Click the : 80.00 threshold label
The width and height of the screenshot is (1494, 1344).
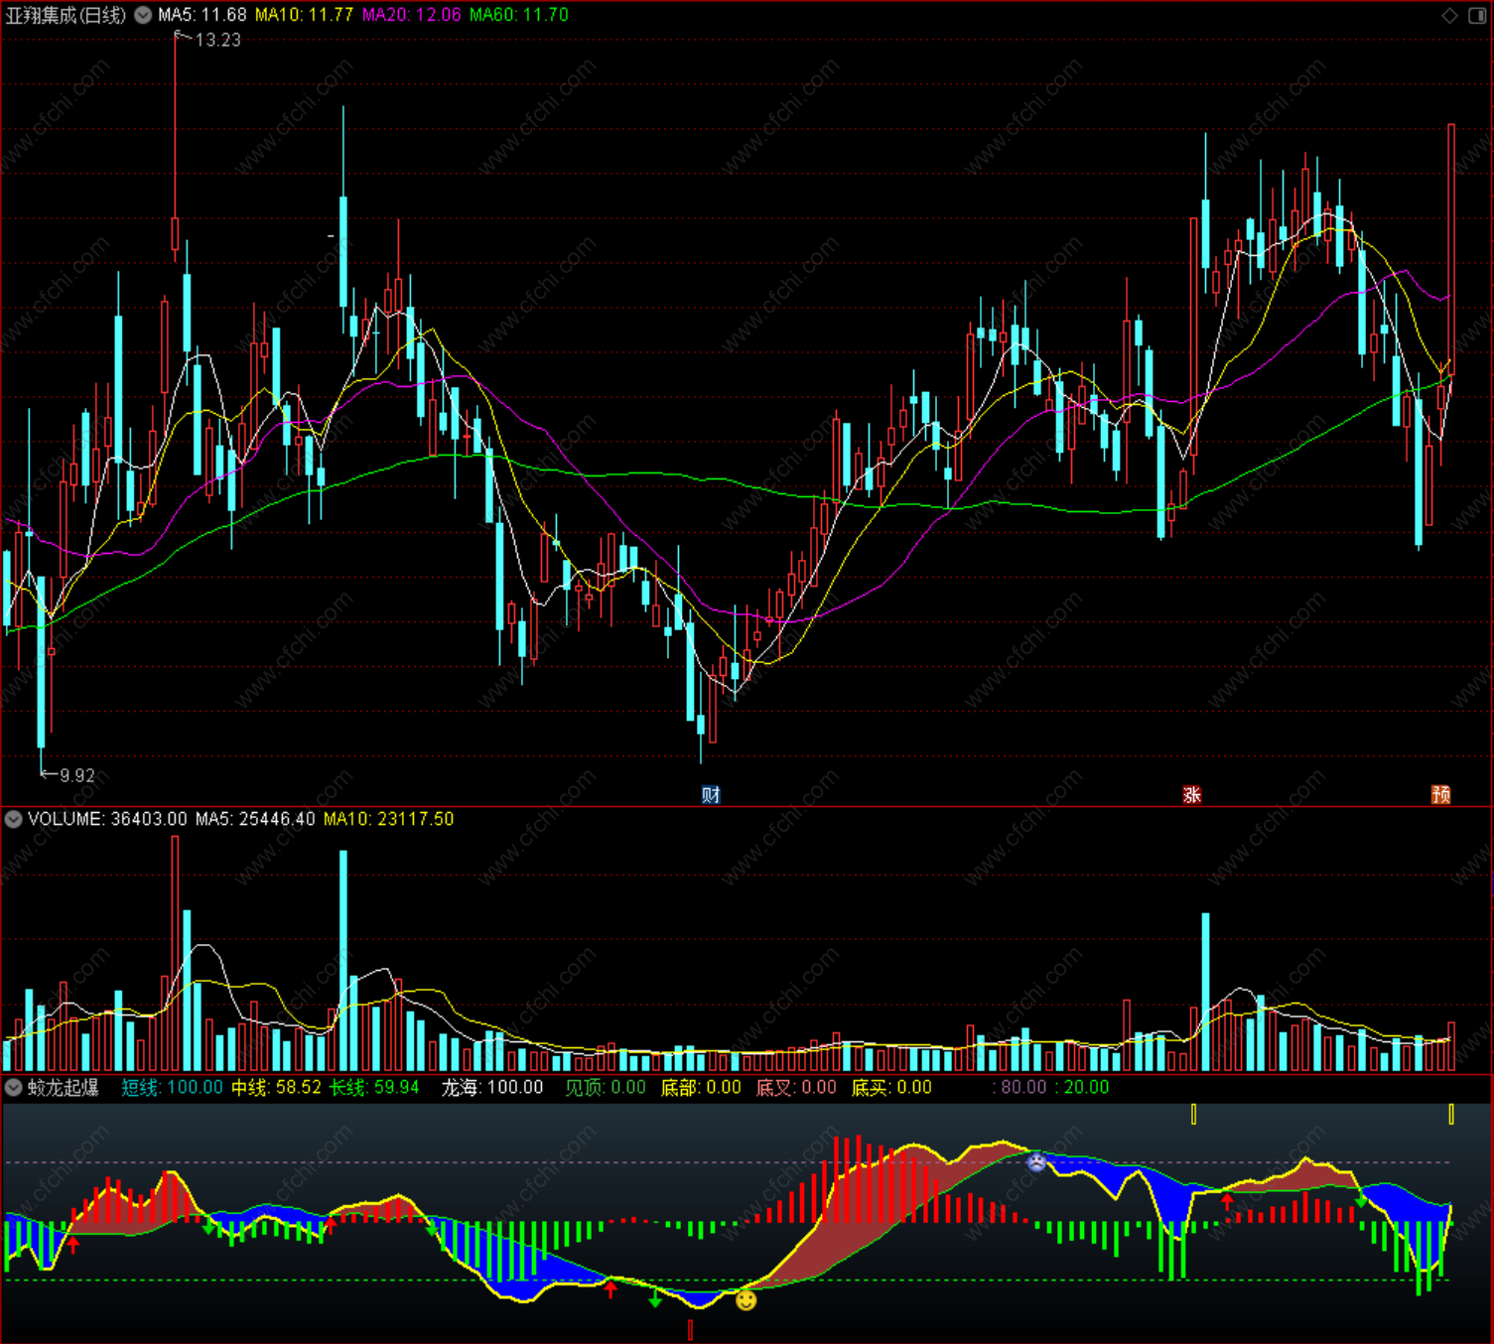coord(1019,1087)
